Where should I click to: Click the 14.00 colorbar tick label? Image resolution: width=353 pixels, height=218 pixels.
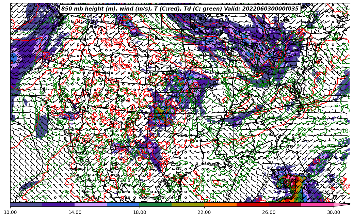pyautogui.click(x=75, y=212)
